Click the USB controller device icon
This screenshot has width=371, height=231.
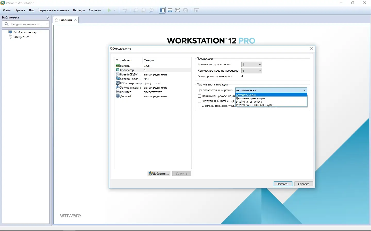(118, 83)
